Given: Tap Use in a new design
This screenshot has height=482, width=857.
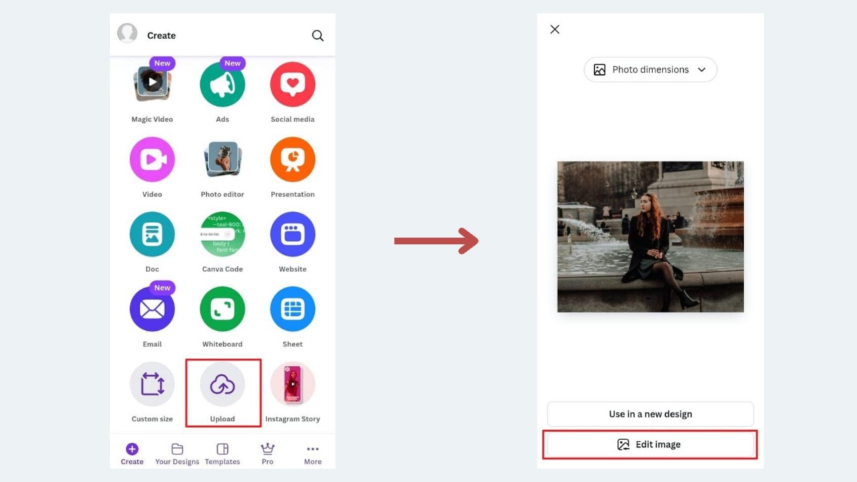Looking at the screenshot, I should click(x=650, y=414).
